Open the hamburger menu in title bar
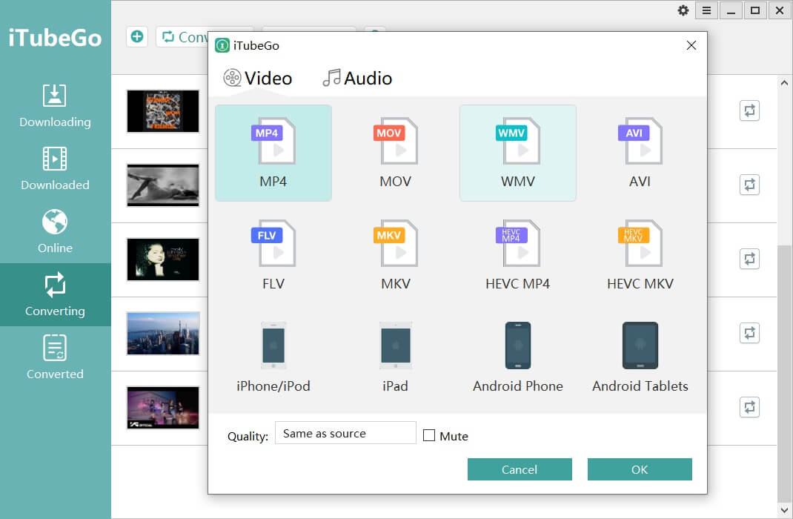This screenshot has height=519, width=793. pos(706,10)
